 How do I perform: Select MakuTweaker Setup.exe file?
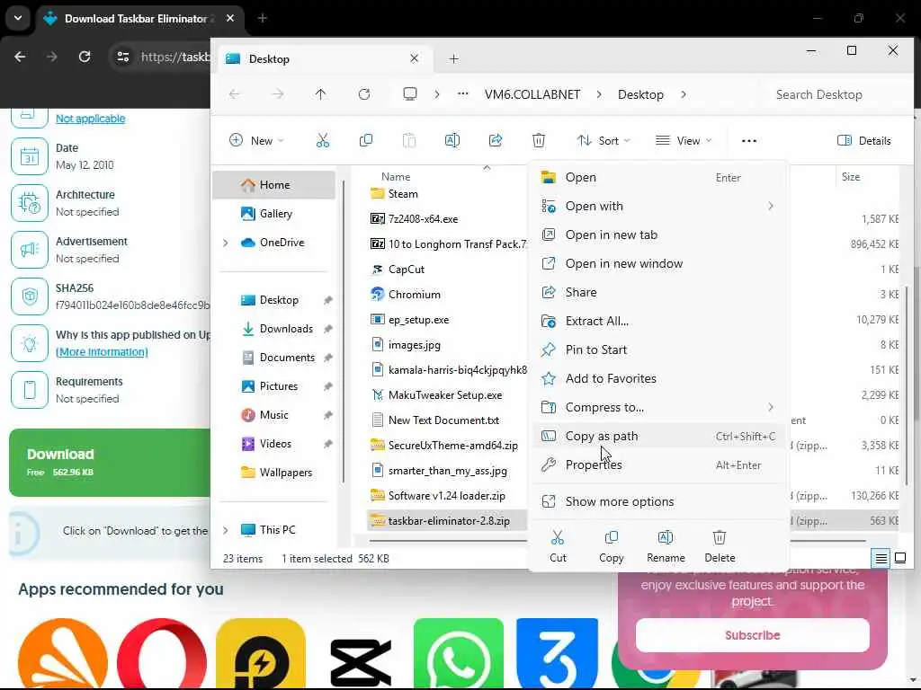coord(445,395)
